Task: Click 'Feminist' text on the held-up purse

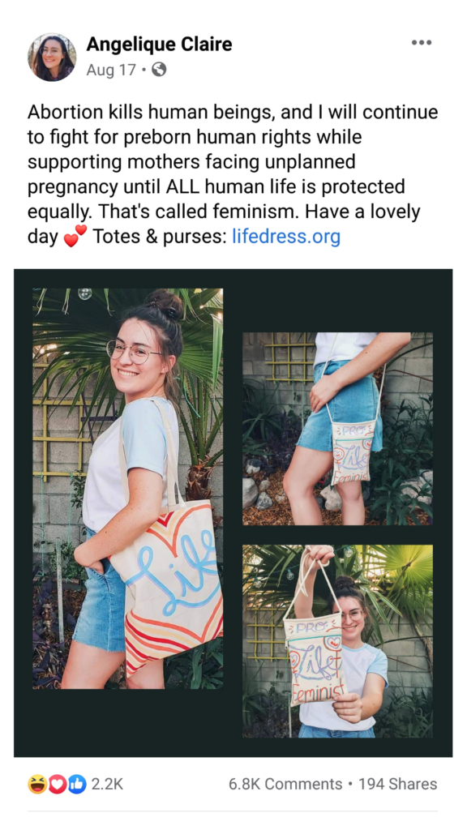Action: pyautogui.click(x=318, y=691)
